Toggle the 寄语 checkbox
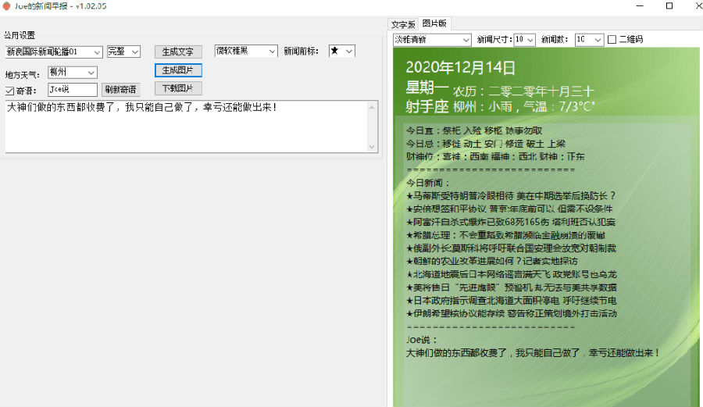Screen dimensions: 703x407 (9, 91)
